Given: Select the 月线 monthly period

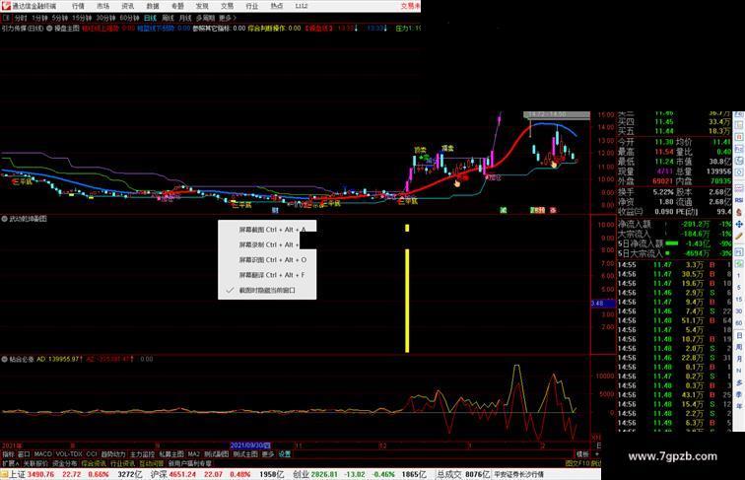Looking at the screenshot, I should [185, 18].
